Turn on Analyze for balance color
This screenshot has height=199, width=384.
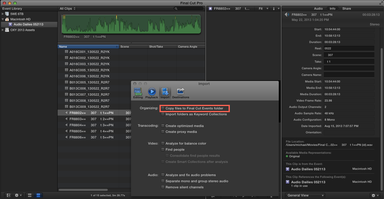(163, 144)
